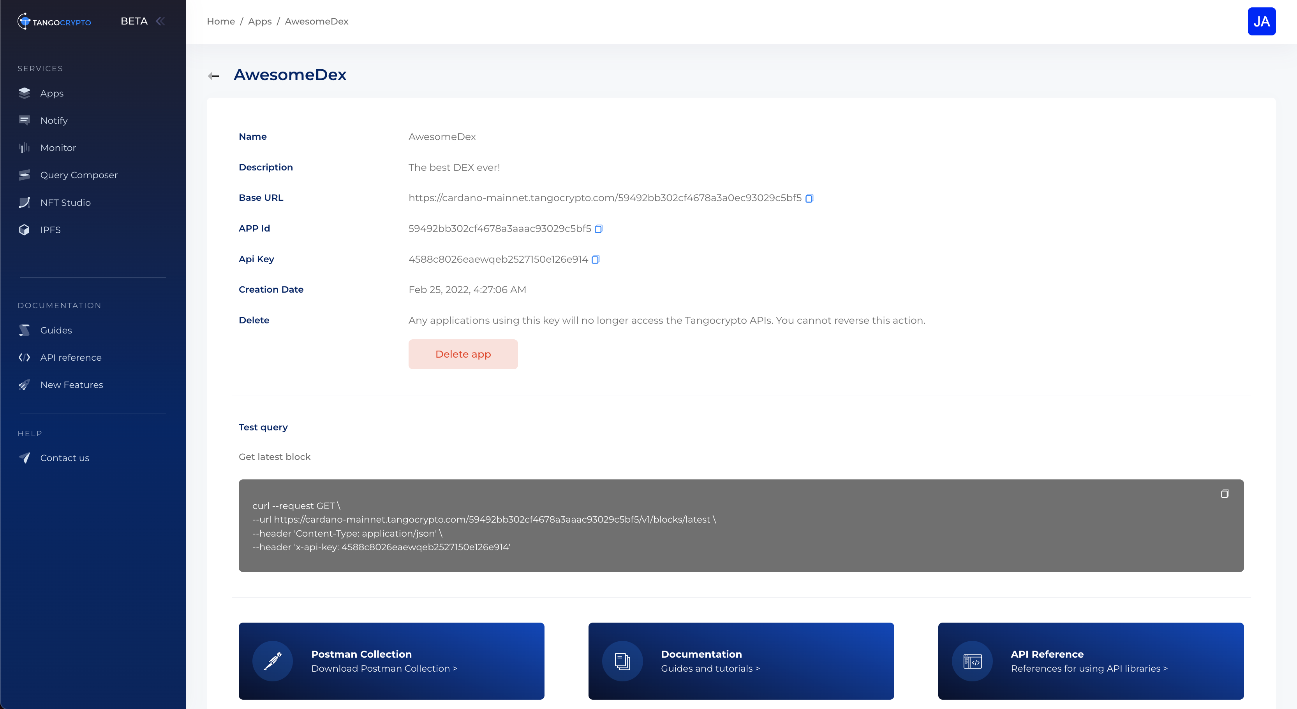Image resolution: width=1297 pixels, height=709 pixels.
Task: Open the Postman Collection card
Action: coord(391,661)
